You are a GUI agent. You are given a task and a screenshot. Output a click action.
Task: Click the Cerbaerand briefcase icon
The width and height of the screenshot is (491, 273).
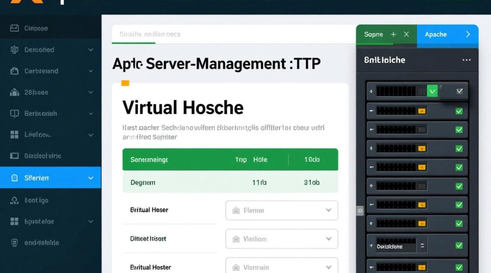tap(14, 71)
